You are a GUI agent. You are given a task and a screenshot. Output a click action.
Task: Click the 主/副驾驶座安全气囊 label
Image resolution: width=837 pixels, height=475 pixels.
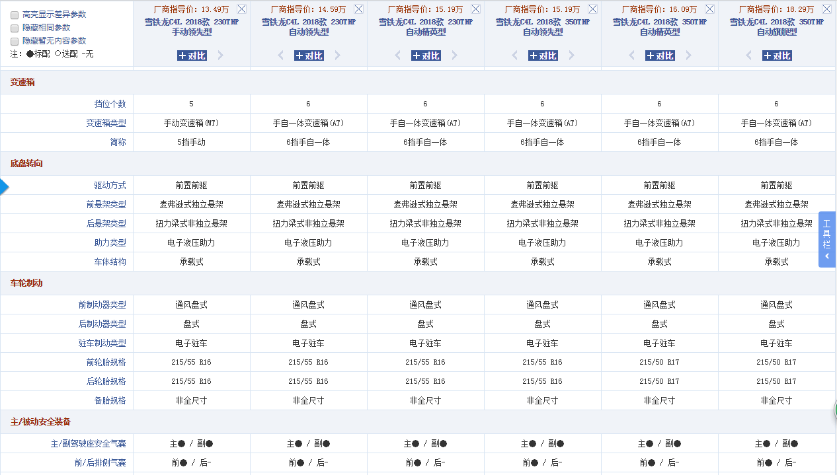pyautogui.click(x=88, y=444)
